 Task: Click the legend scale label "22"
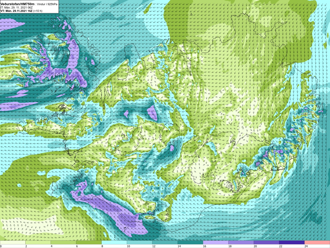[281, 246]
